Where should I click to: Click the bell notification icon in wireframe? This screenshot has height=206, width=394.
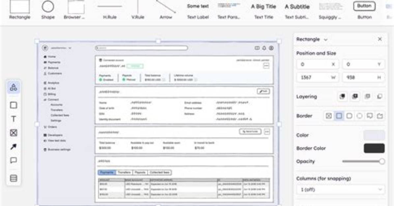click(x=264, y=48)
